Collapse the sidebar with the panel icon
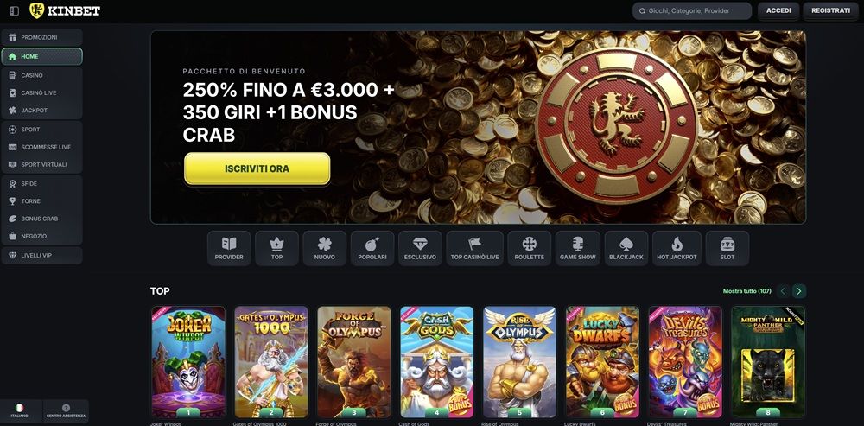 (x=15, y=10)
